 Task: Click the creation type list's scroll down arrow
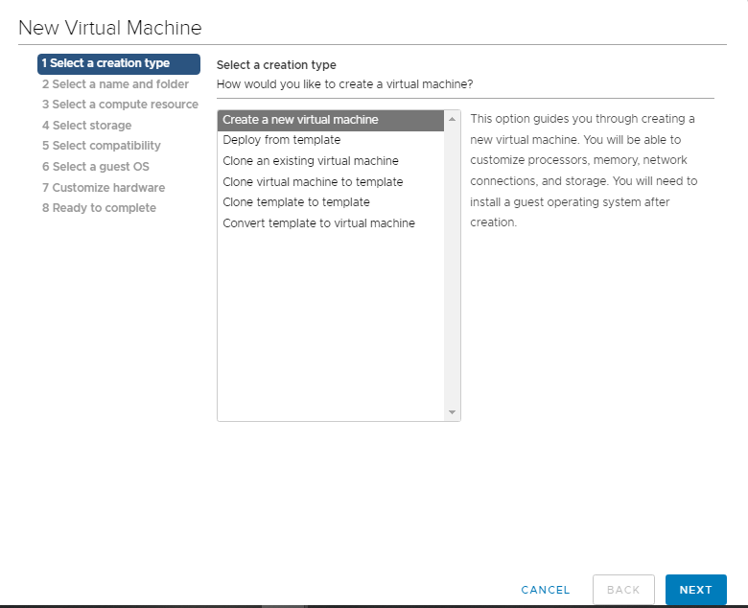pos(453,412)
